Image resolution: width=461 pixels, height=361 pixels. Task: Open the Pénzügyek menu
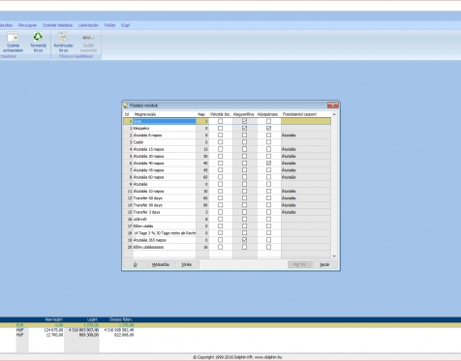(x=27, y=25)
